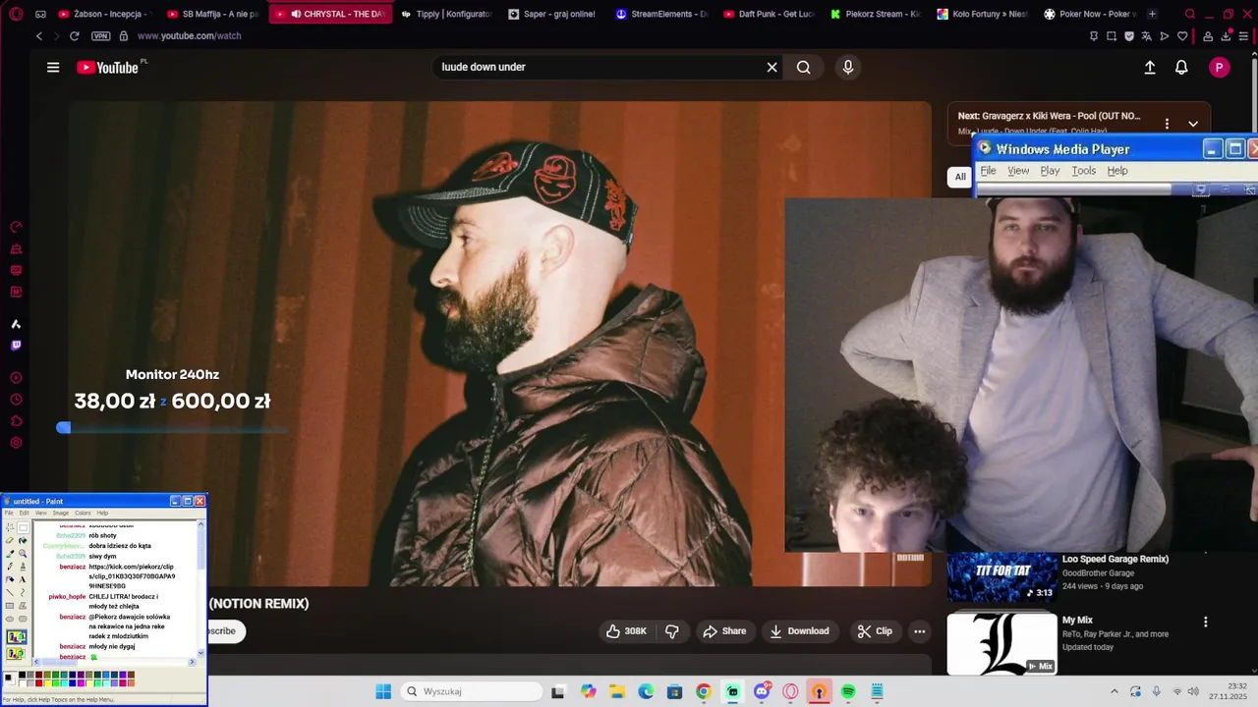Share the current video

pos(724,631)
